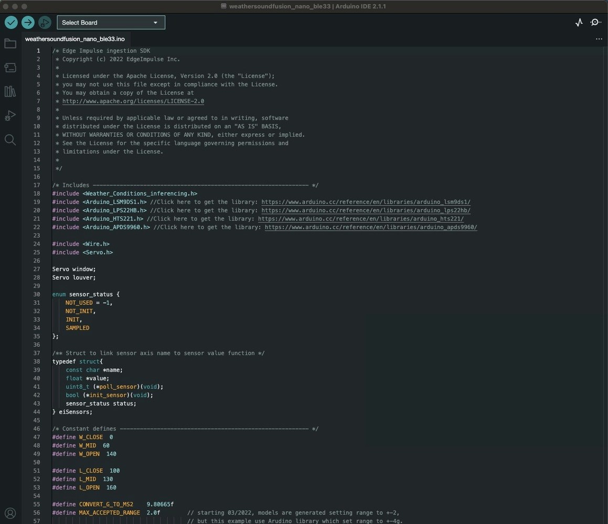Click the Upload arrow button
This screenshot has width=608, height=524.
pyautogui.click(x=28, y=23)
